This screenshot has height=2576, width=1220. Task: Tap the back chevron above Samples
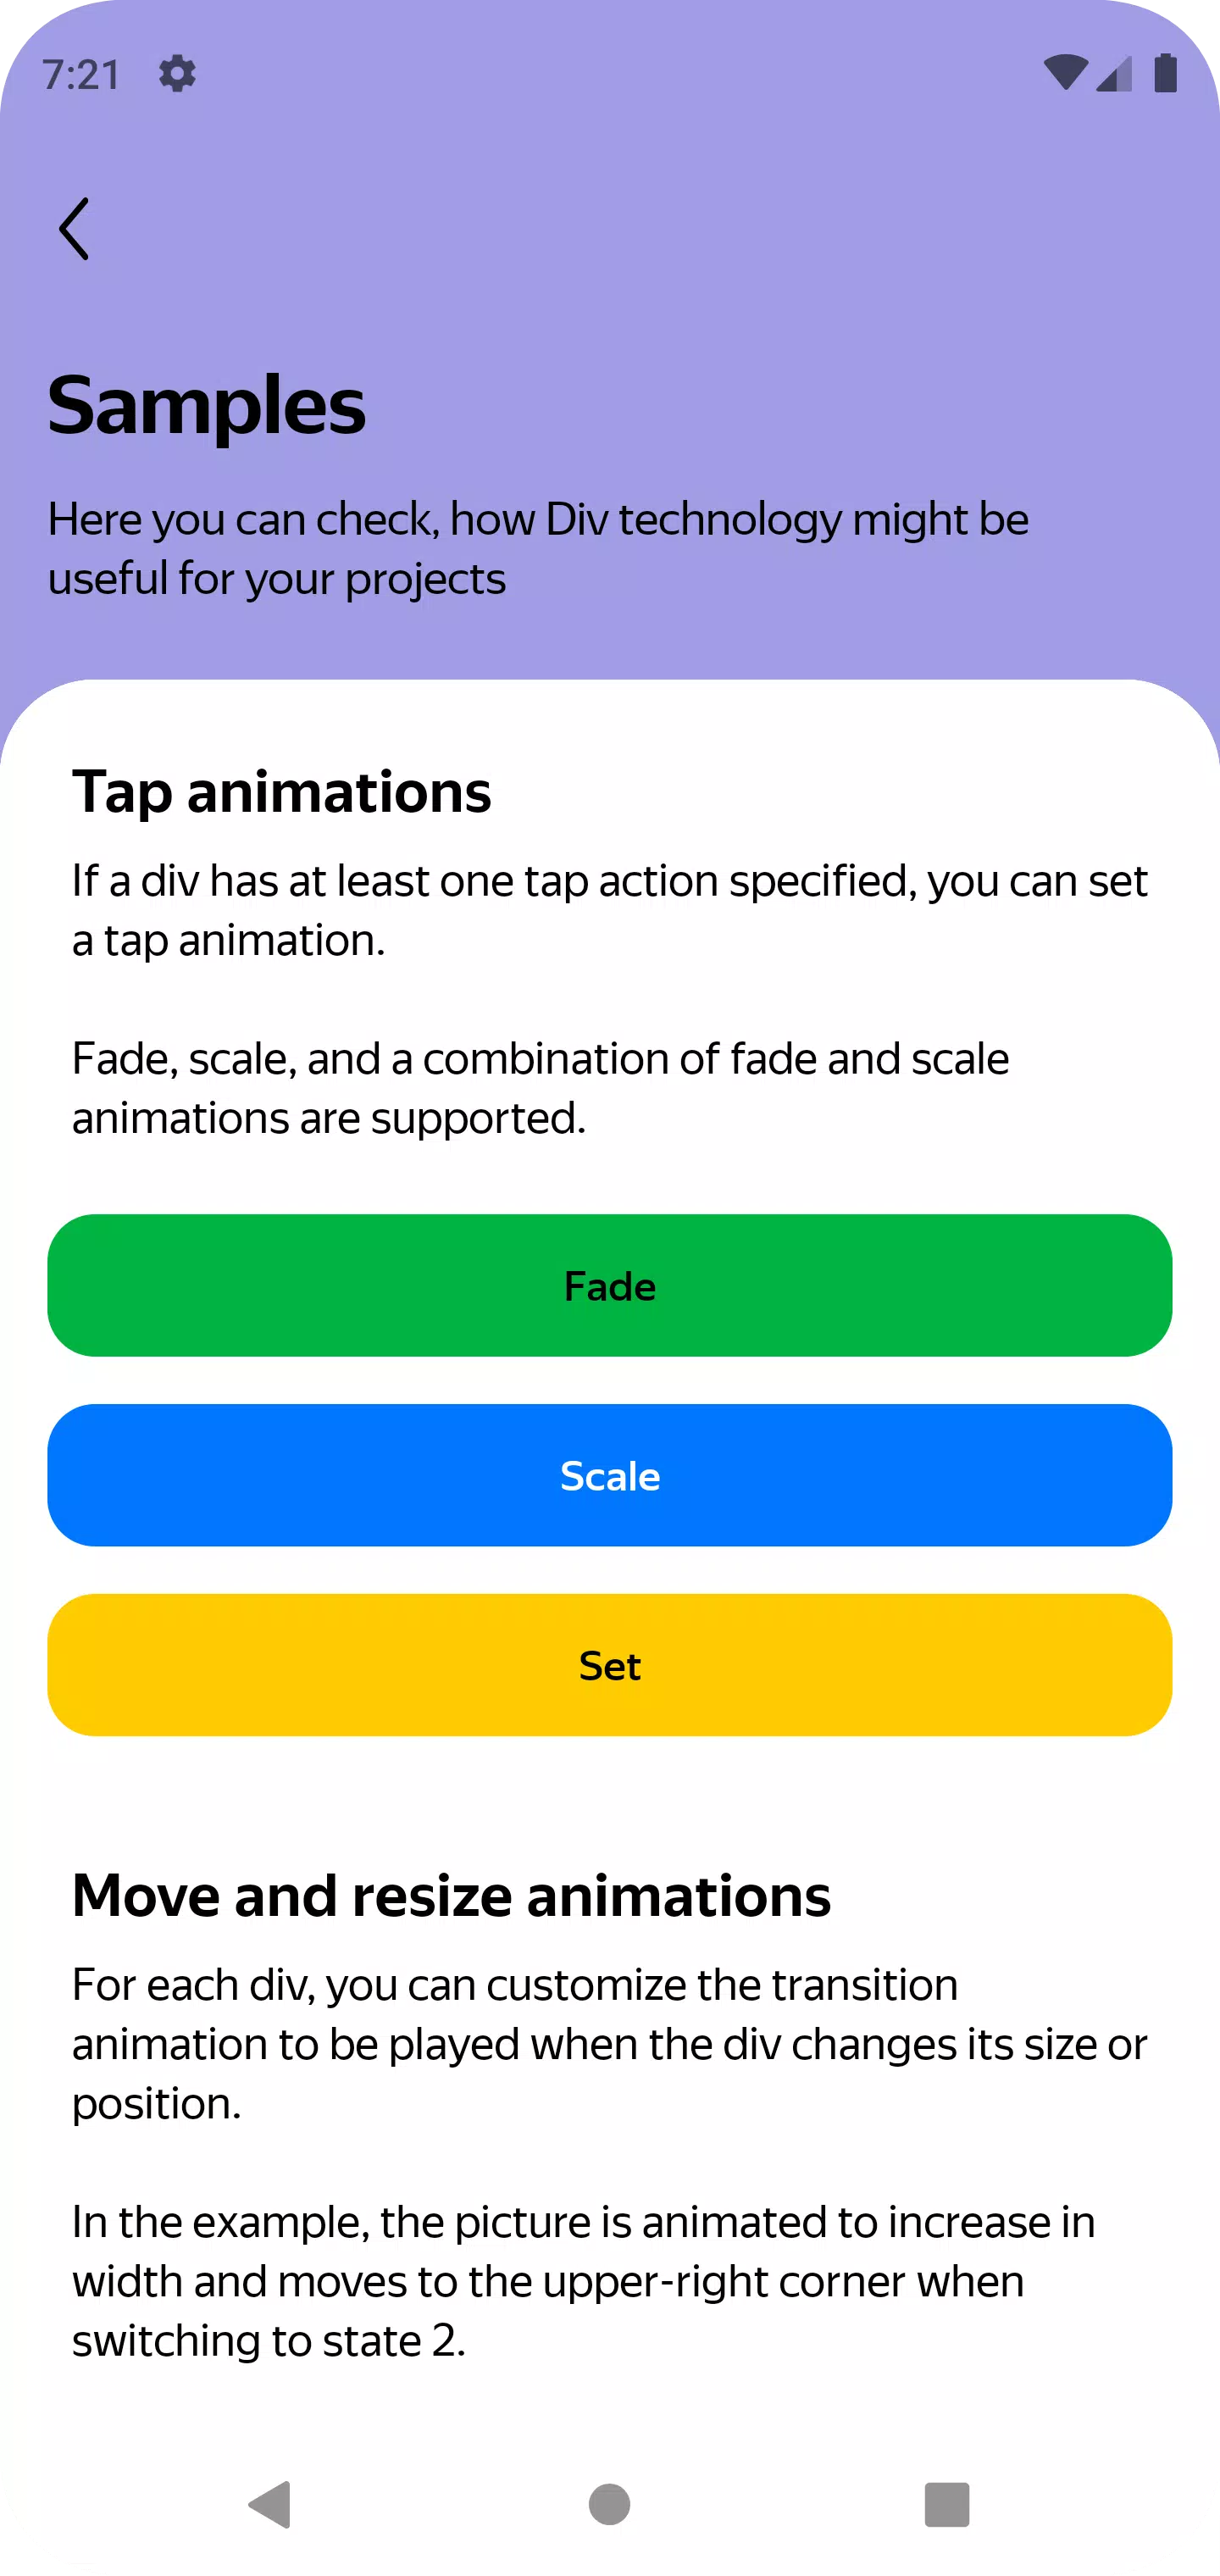(x=74, y=229)
